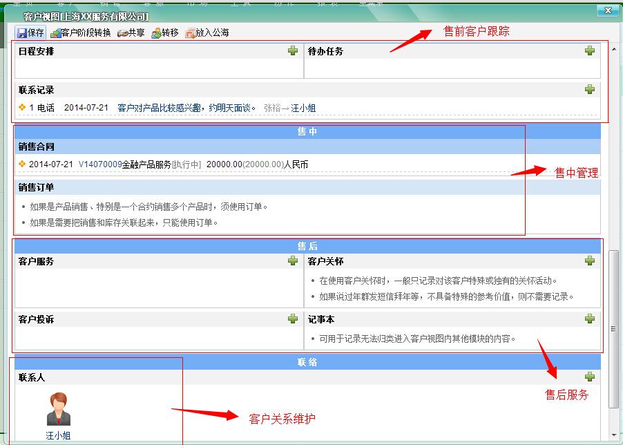Click the 人民币 currency text
This screenshot has width=623, height=445.
tap(296, 164)
